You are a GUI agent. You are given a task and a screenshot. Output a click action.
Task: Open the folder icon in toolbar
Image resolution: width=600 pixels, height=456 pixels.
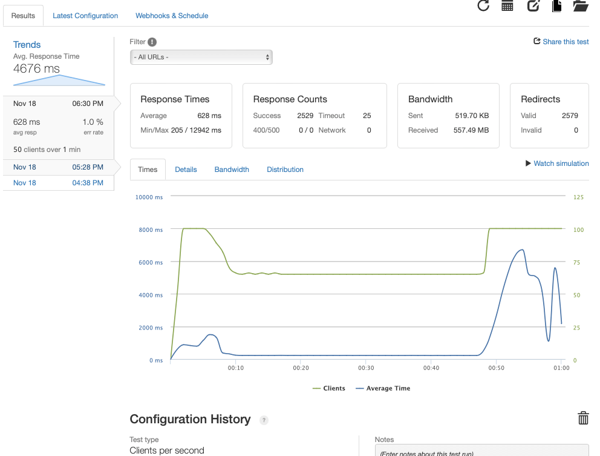point(580,5)
